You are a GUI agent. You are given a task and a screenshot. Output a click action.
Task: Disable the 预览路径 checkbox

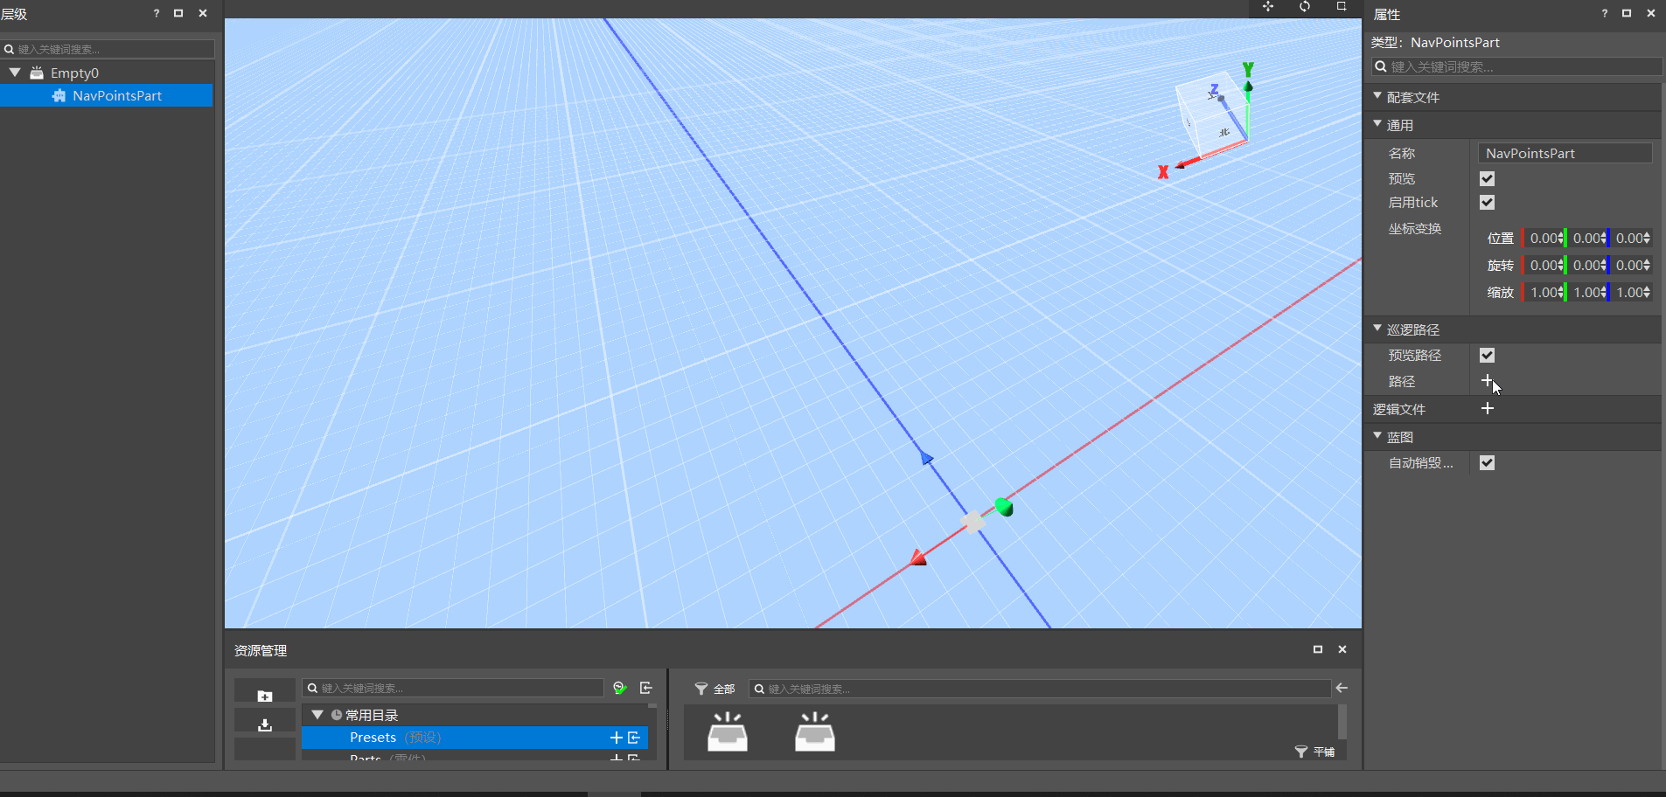point(1487,355)
